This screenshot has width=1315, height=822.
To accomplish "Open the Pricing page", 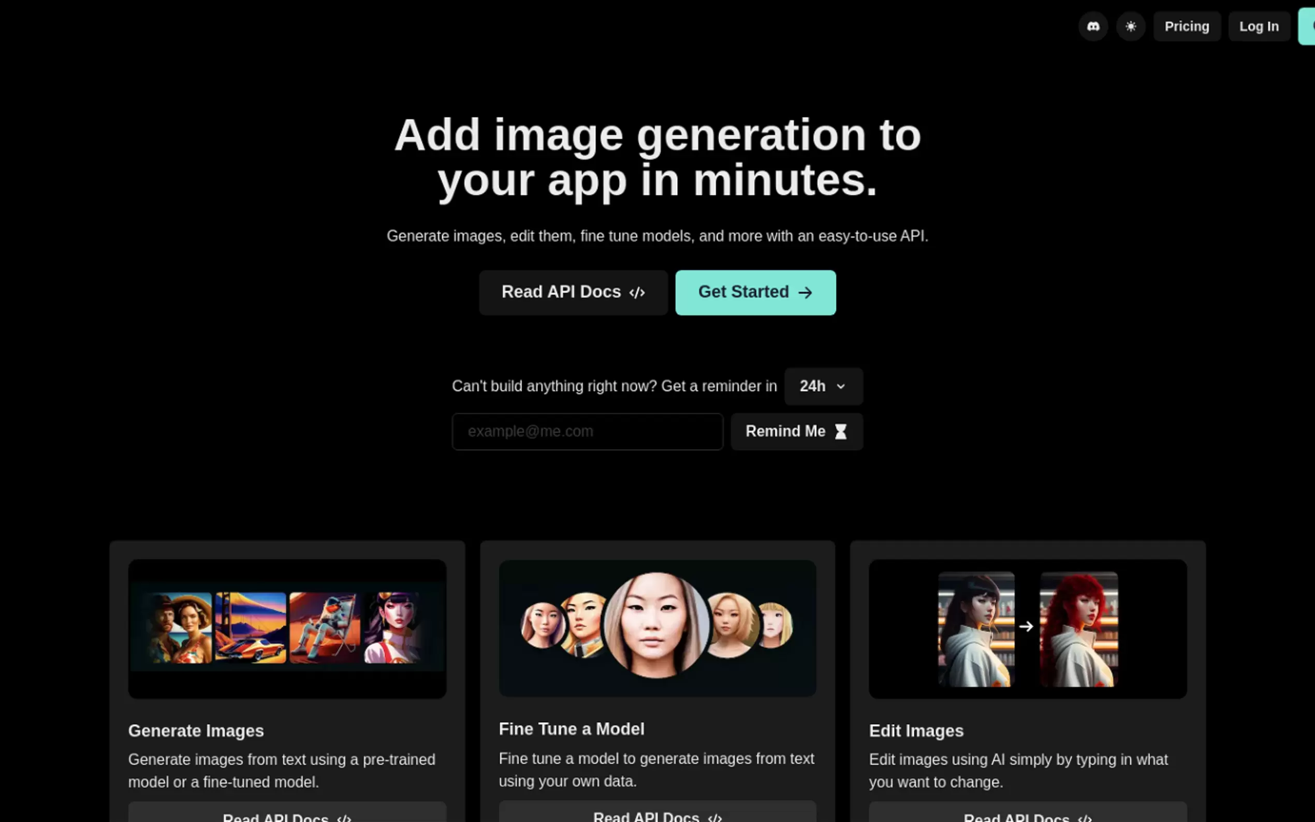I will click(1186, 26).
